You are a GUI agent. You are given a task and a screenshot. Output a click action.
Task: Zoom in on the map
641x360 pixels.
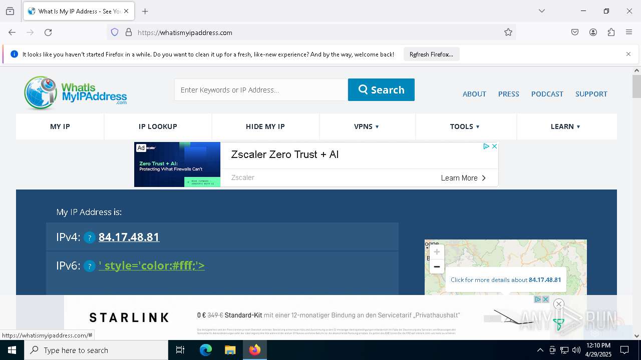tap(437, 252)
